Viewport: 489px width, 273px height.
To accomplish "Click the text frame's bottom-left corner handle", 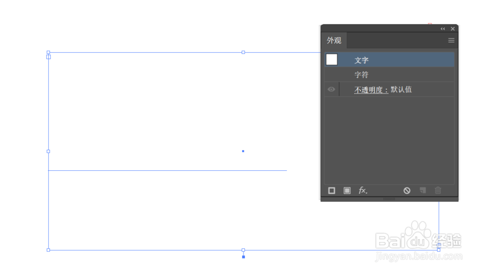I will (48, 250).
